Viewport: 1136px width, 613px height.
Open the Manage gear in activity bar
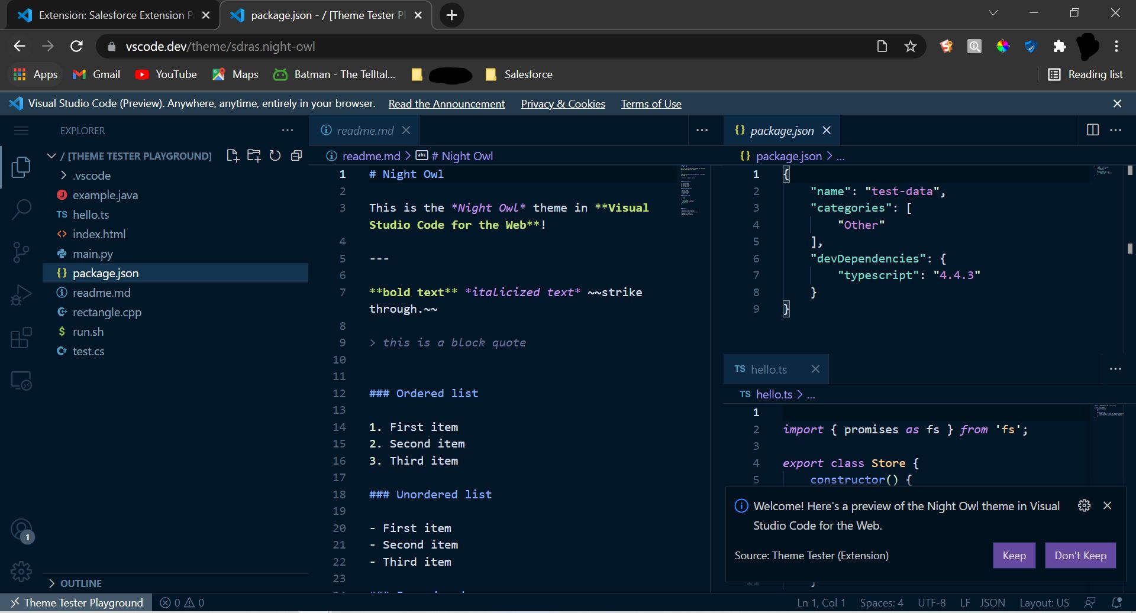(21, 571)
